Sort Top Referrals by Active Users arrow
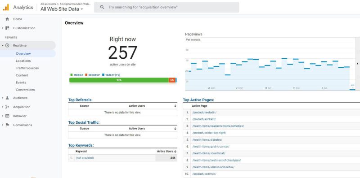This screenshot has height=178, width=360. click(175, 106)
